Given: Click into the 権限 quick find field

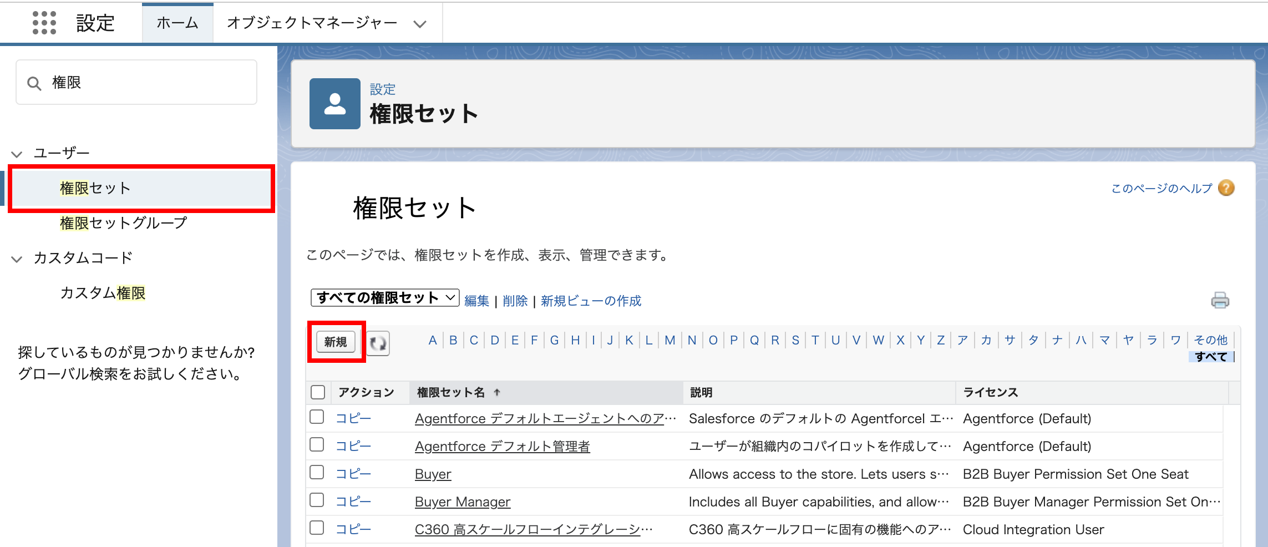Looking at the screenshot, I should coord(150,83).
